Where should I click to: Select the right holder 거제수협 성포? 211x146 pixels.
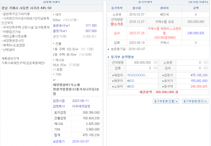click(x=164, y=22)
